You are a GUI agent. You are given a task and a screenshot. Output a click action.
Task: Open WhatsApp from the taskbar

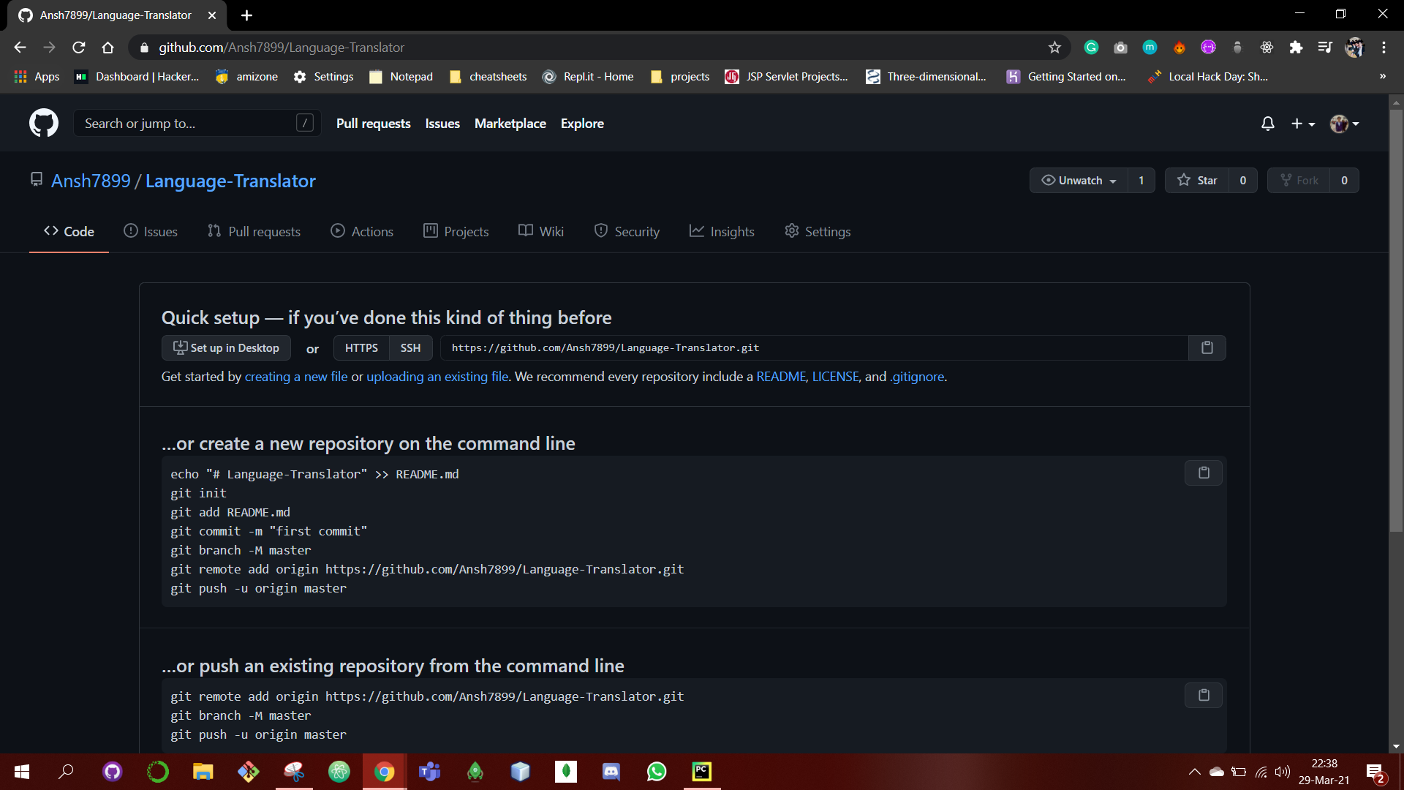point(656,772)
